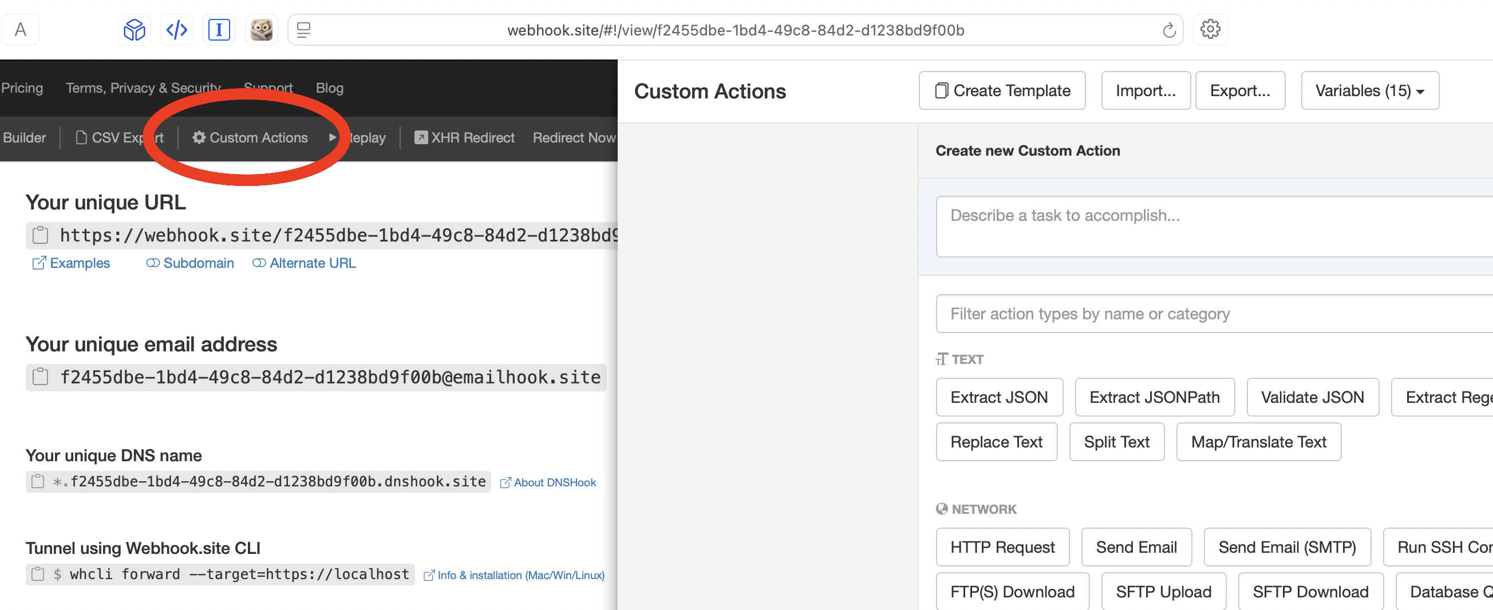Viewport: 1493px width, 610px height.
Task: Click the CSV Export file icon
Action: point(82,137)
